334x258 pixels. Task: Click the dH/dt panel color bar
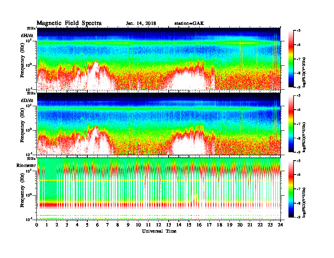(291, 59)
